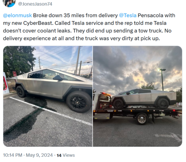Enlarge the right tow truck photo
This screenshot has width=186, height=162.
[x=138, y=96]
